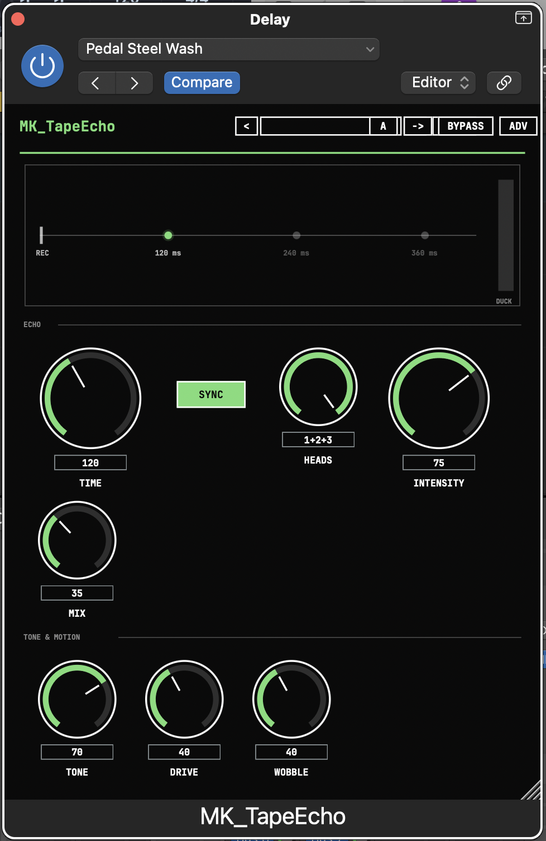Click the WOBBLE knob
546x841 pixels.
click(x=291, y=699)
